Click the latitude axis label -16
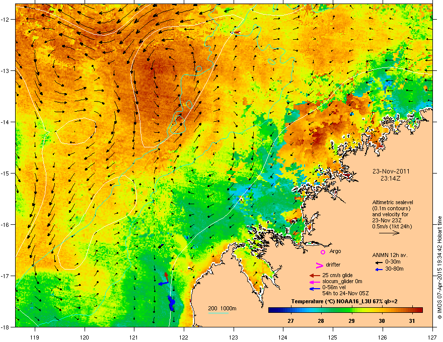The width and height of the screenshot is (443, 342). click(5, 225)
